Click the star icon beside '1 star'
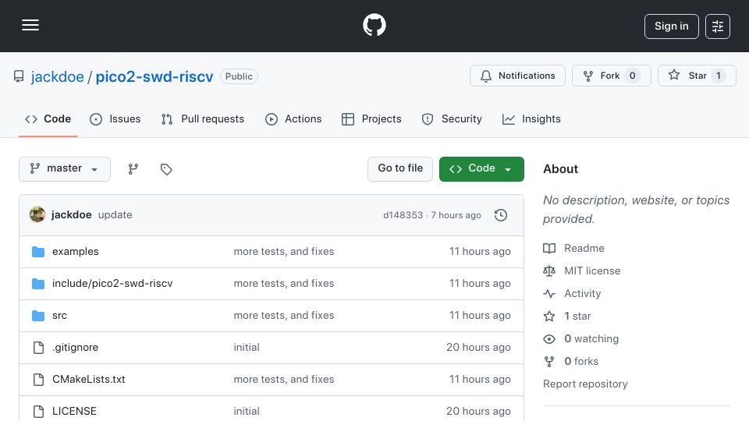The image size is (749, 421). (x=549, y=316)
